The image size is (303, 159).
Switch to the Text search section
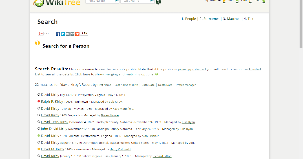point(251,19)
